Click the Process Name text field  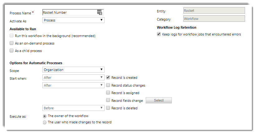click(69, 12)
